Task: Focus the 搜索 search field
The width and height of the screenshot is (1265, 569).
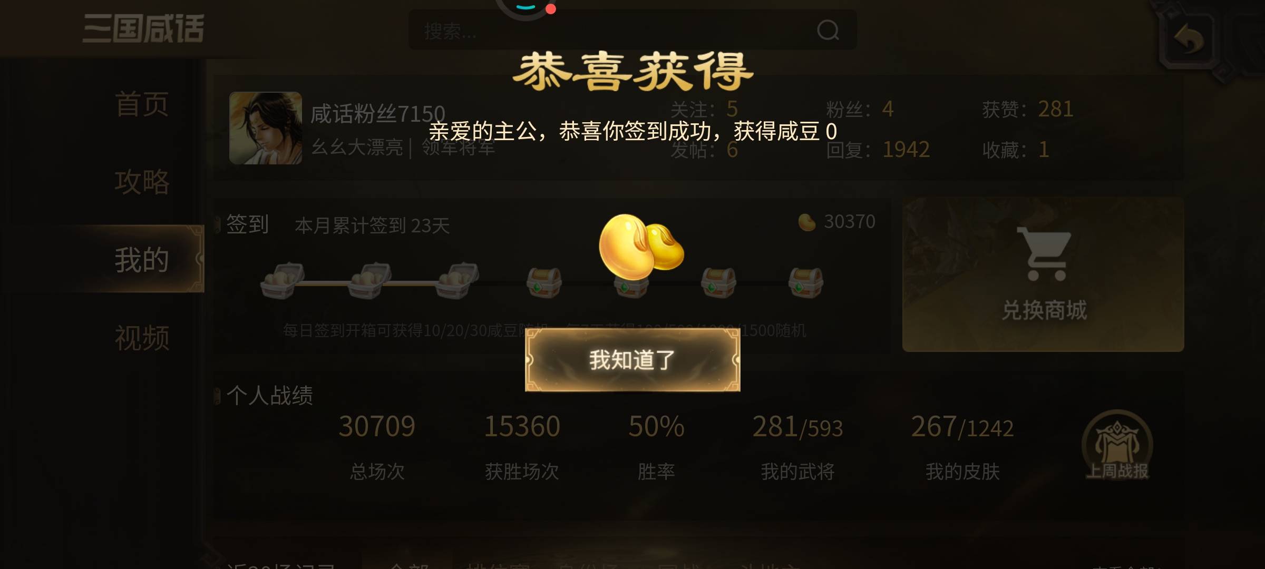Action: click(x=632, y=30)
